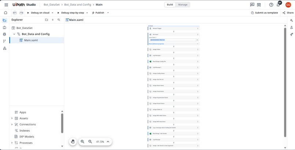Zoom out on the canvas

(x=90, y=142)
